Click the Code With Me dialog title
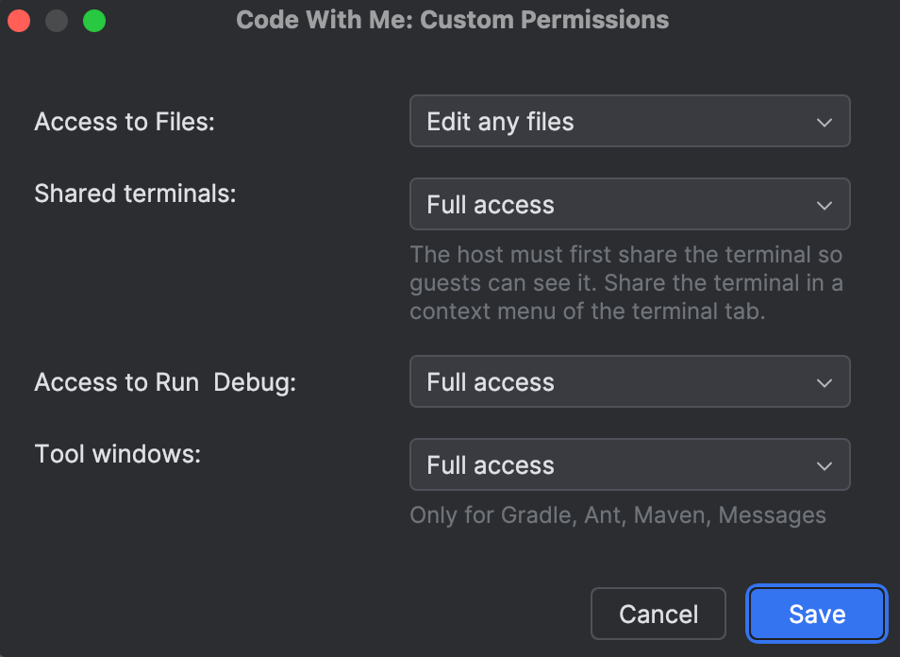This screenshot has width=900, height=657. (x=452, y=19)
